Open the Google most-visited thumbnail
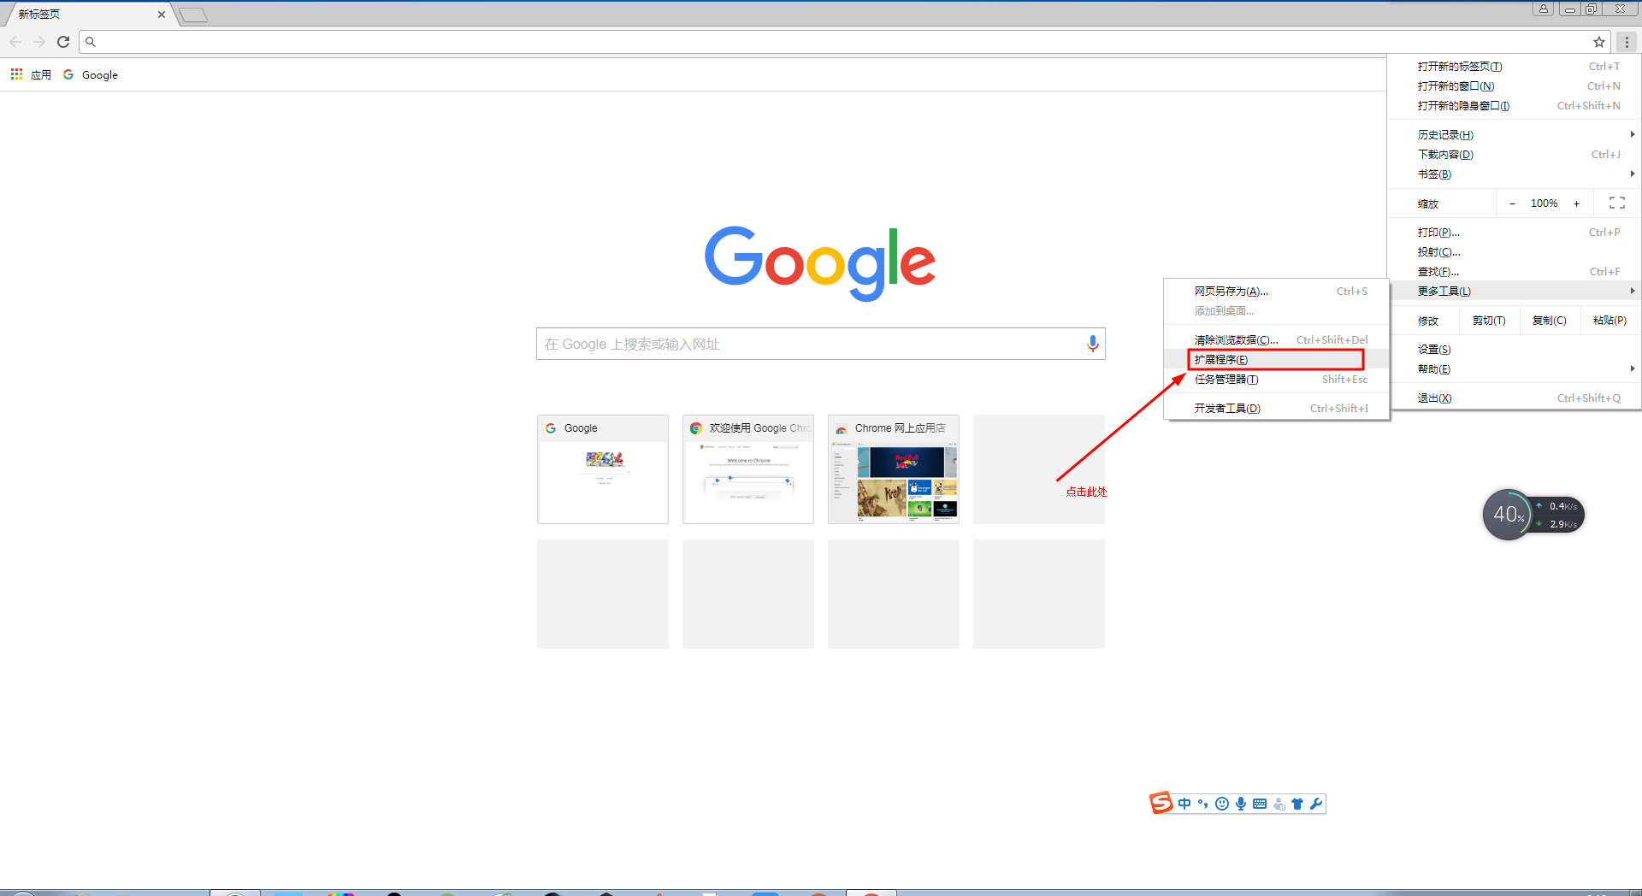This screenshot has height=896, width=1642. [603, 469]
